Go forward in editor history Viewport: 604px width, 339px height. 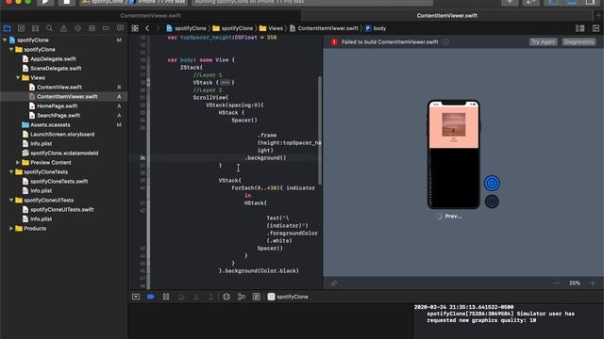tap(158, 28)
